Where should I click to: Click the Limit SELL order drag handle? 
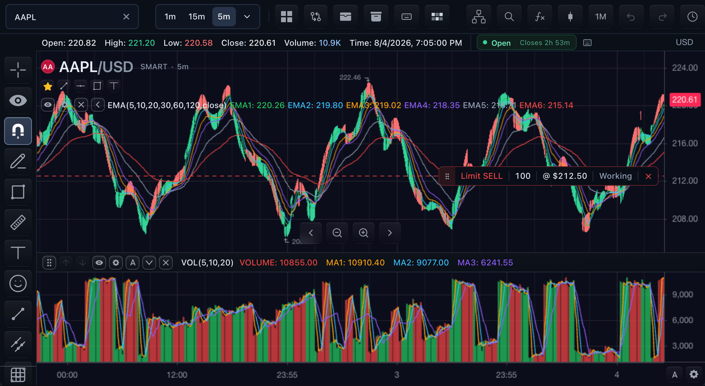(447, 176)
